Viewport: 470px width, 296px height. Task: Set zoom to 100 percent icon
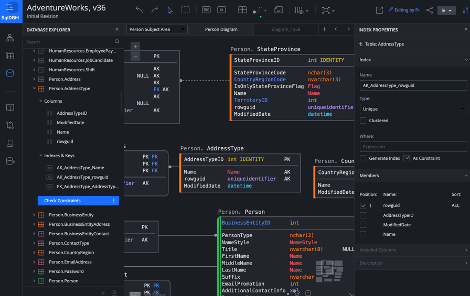pos(206,10)
